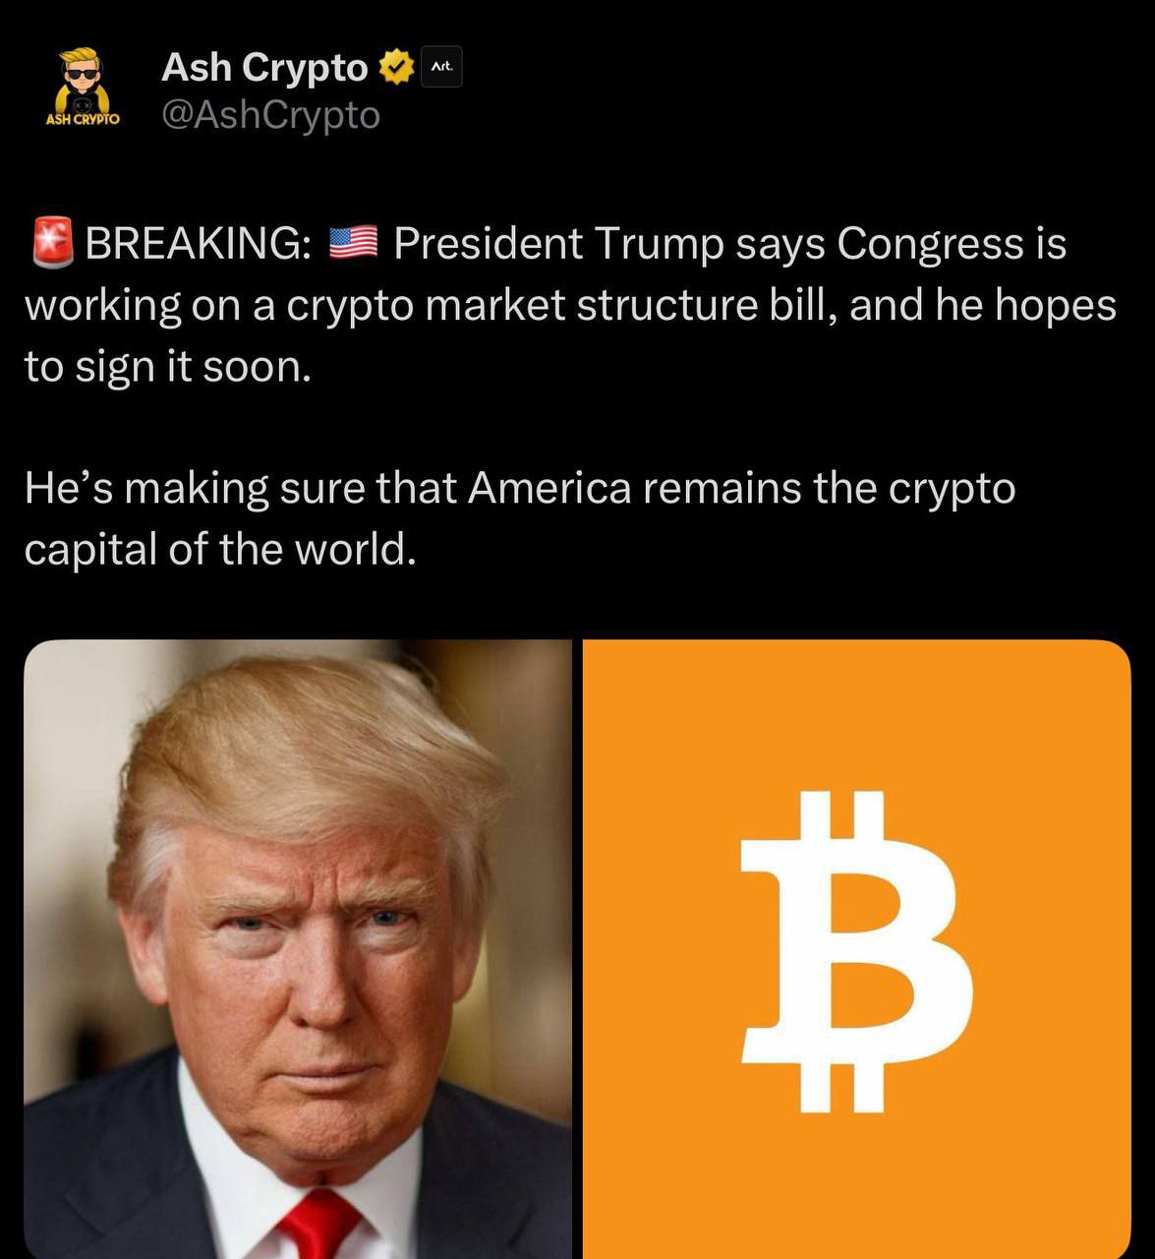Screen dimensions: 1155x1259
Task: Click the "ASH CRYPTO" label under avatar
Action: (83, 119)
